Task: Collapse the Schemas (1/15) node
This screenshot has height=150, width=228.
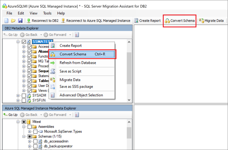Action: [24, 137]
